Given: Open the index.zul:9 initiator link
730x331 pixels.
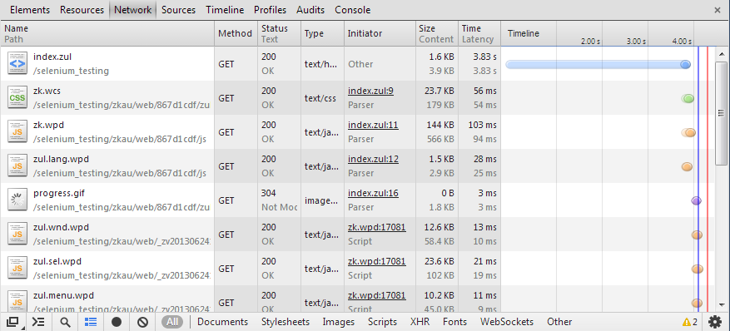Looking at the screenshot, I should tap(370, 91).
